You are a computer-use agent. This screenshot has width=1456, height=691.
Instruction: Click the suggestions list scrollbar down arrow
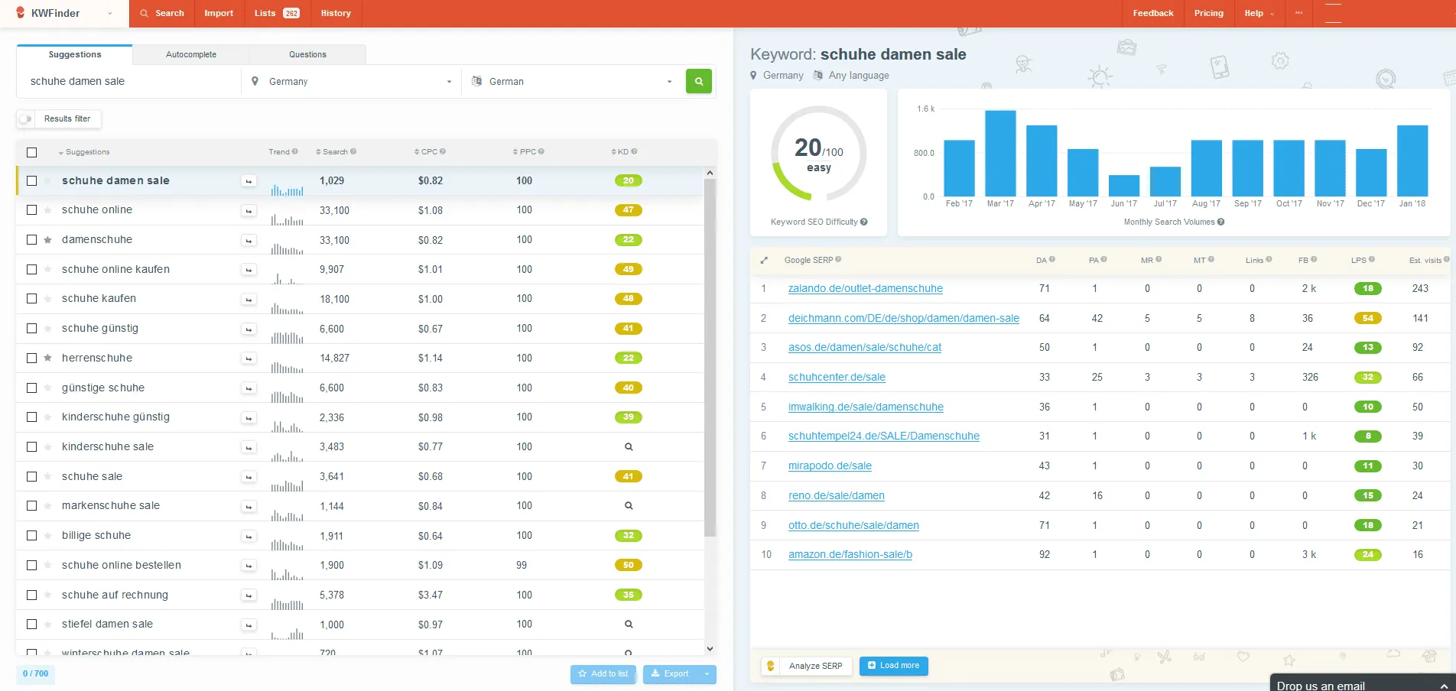[x=710, y=649]
